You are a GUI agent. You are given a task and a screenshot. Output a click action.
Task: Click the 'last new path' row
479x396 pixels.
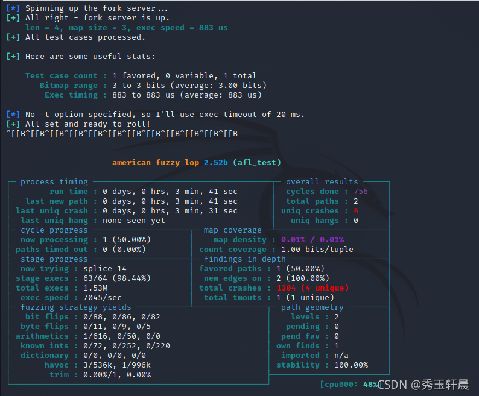coord(132,201)
